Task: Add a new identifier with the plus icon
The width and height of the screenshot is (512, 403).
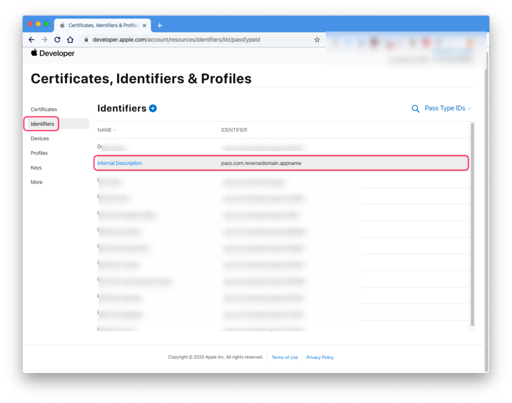Action: (153, 108)
